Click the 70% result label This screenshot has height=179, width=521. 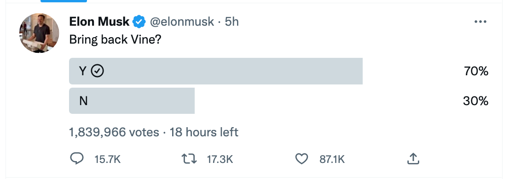[476, 71]
